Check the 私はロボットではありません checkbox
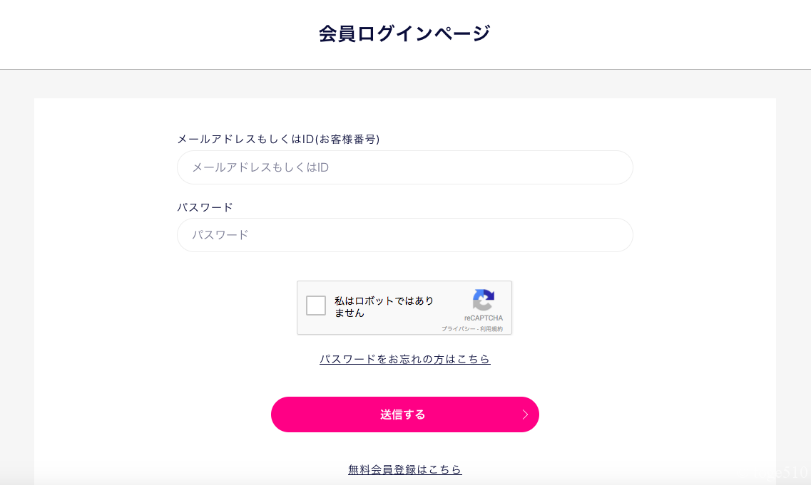The image size is (811, 485). tap(316, 306)
